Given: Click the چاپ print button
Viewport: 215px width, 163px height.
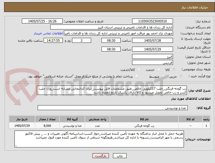Looking at the screenshot, I should pos(120,156).
